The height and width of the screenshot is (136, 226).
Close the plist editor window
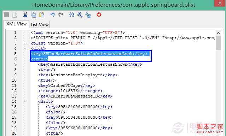220,3
